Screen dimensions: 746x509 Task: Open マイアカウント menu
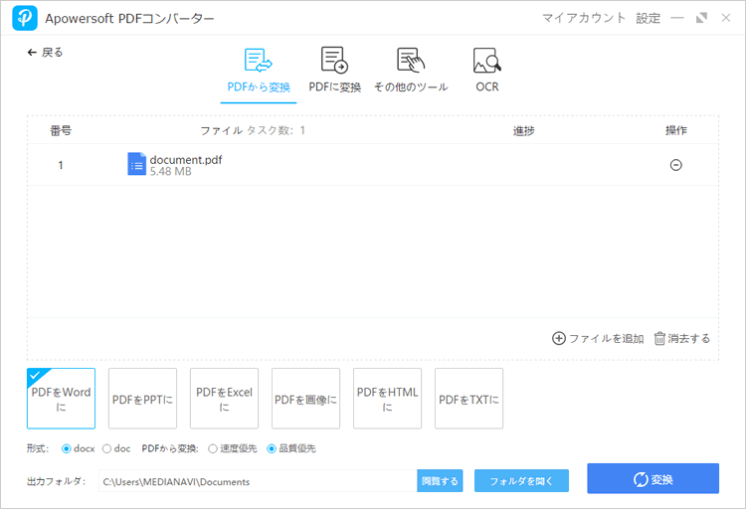pyautogui.click(x=584, y=18)
